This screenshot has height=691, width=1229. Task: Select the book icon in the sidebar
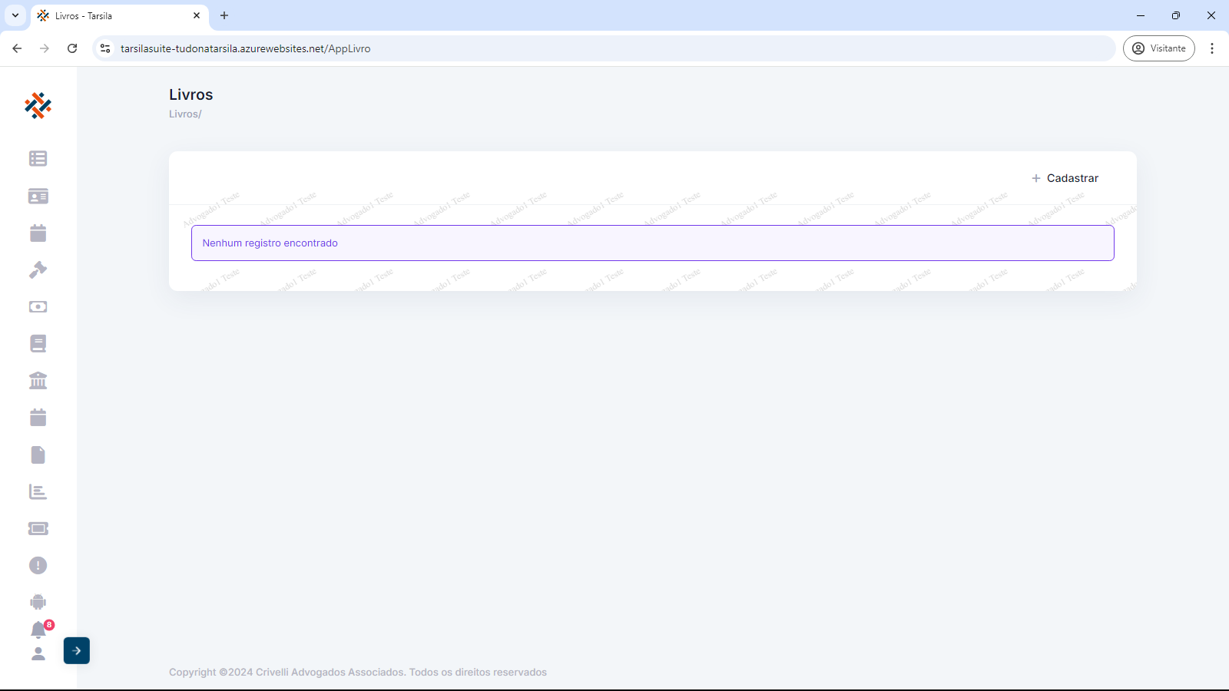coord(38,344)
